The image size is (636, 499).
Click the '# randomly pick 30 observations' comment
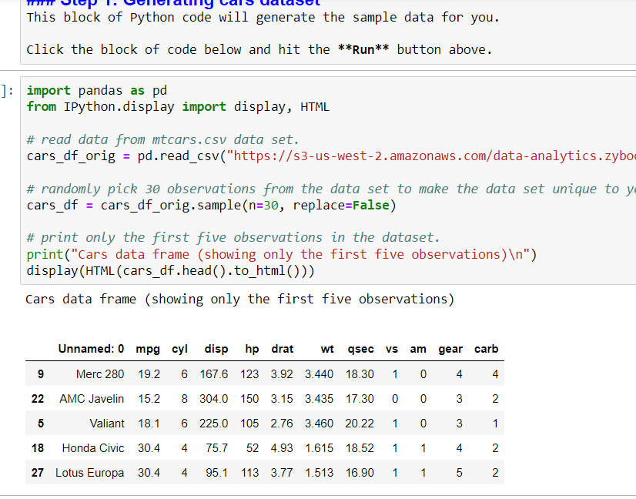pos(331,189)
